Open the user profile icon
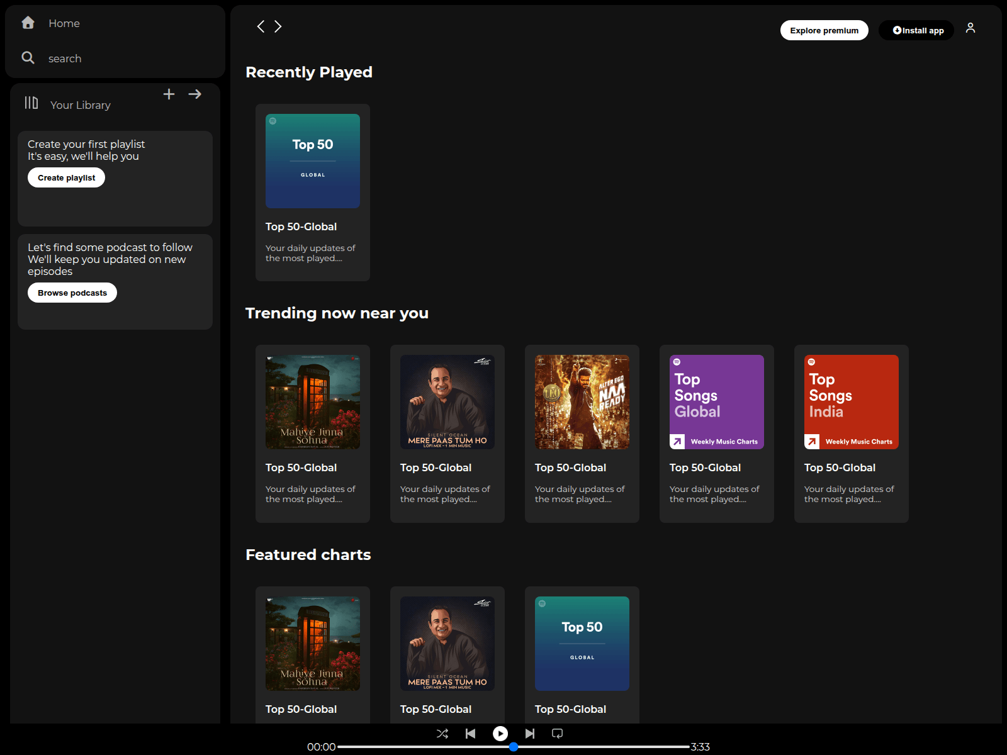 click(970, 28)
